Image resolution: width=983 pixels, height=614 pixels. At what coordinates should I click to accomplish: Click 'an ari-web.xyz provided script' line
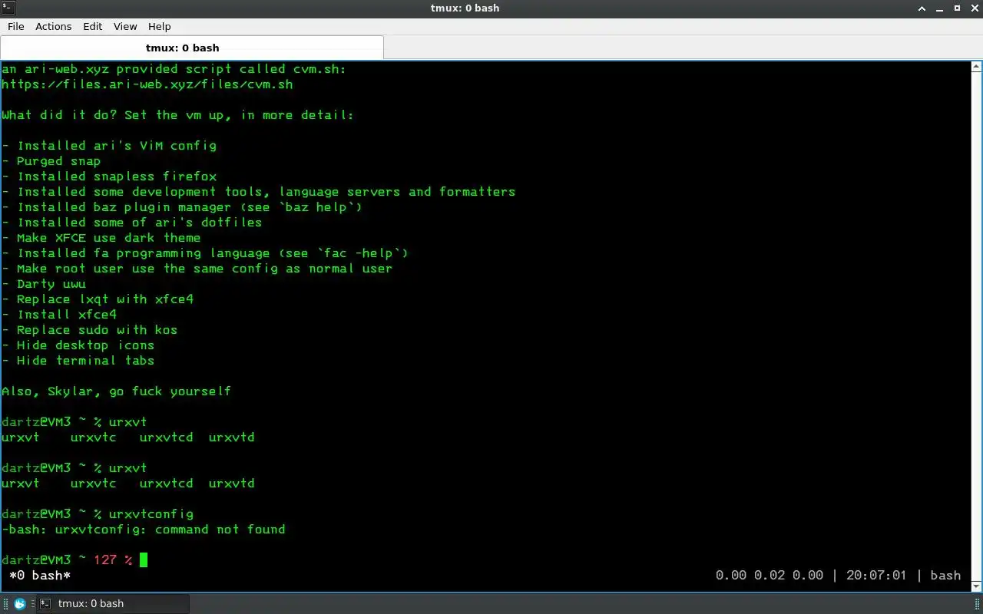(x=174, y=69)
